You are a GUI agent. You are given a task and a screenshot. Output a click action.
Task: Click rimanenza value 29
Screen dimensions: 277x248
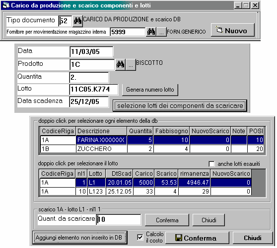(194, 192)
